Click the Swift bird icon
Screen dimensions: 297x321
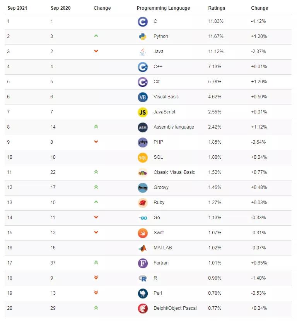[x=142, y=233]
